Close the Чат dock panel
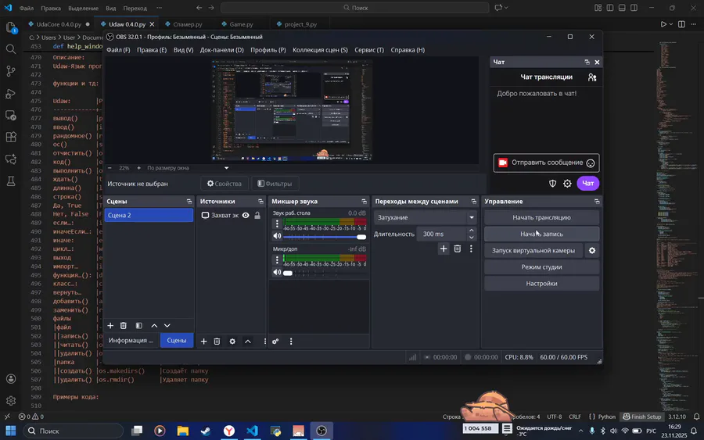 tap(597, 63)
